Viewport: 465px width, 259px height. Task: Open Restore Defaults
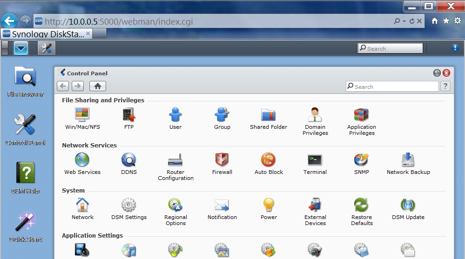click(x=362, y=211)
